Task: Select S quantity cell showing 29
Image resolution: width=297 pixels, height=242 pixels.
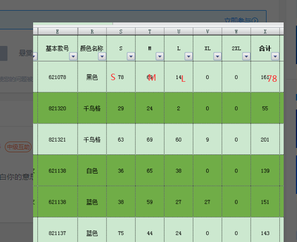Action: (x=121, y=108)
